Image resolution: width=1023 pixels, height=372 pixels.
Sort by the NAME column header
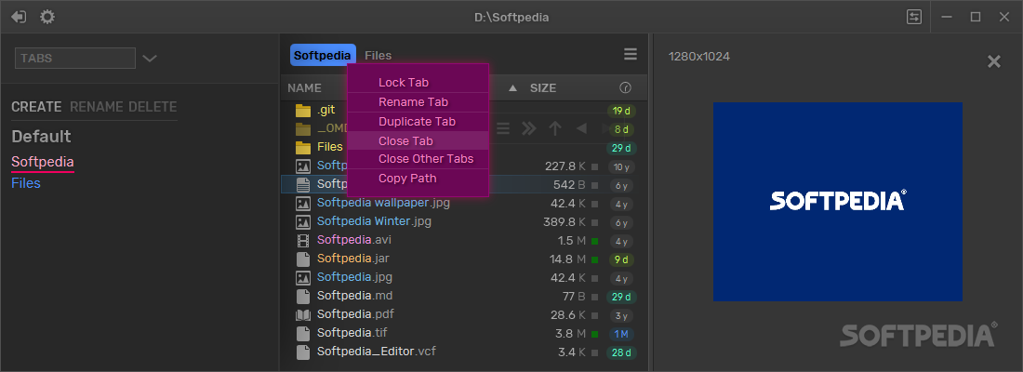305,88
